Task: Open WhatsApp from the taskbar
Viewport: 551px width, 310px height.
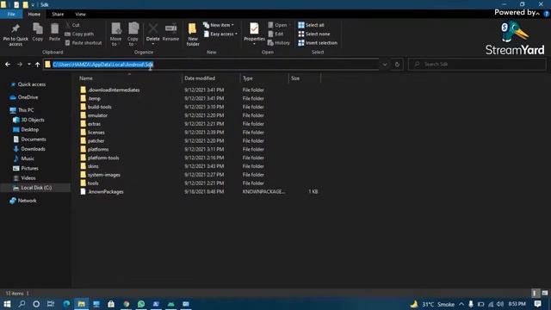Action: click(141, 304)
